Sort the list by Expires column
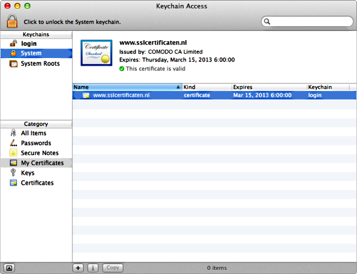357x274 pixels. 269,87
